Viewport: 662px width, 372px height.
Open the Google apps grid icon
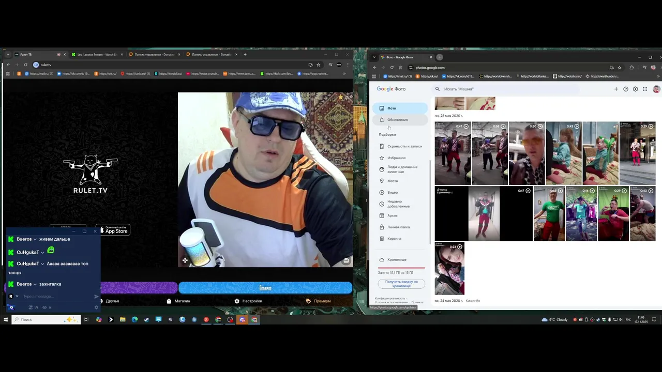point(645,89)
